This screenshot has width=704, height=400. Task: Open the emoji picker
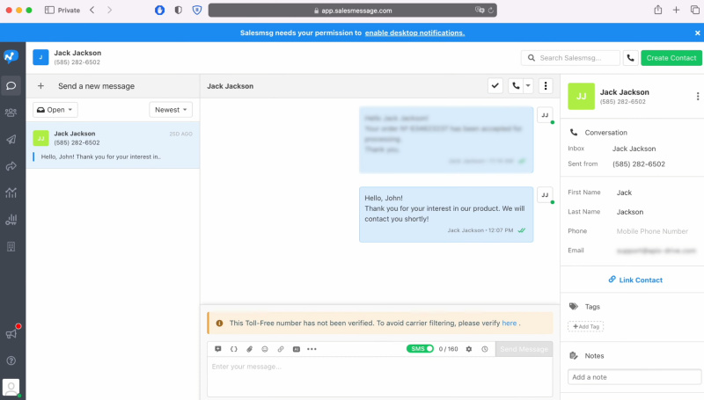click(265, 349)
